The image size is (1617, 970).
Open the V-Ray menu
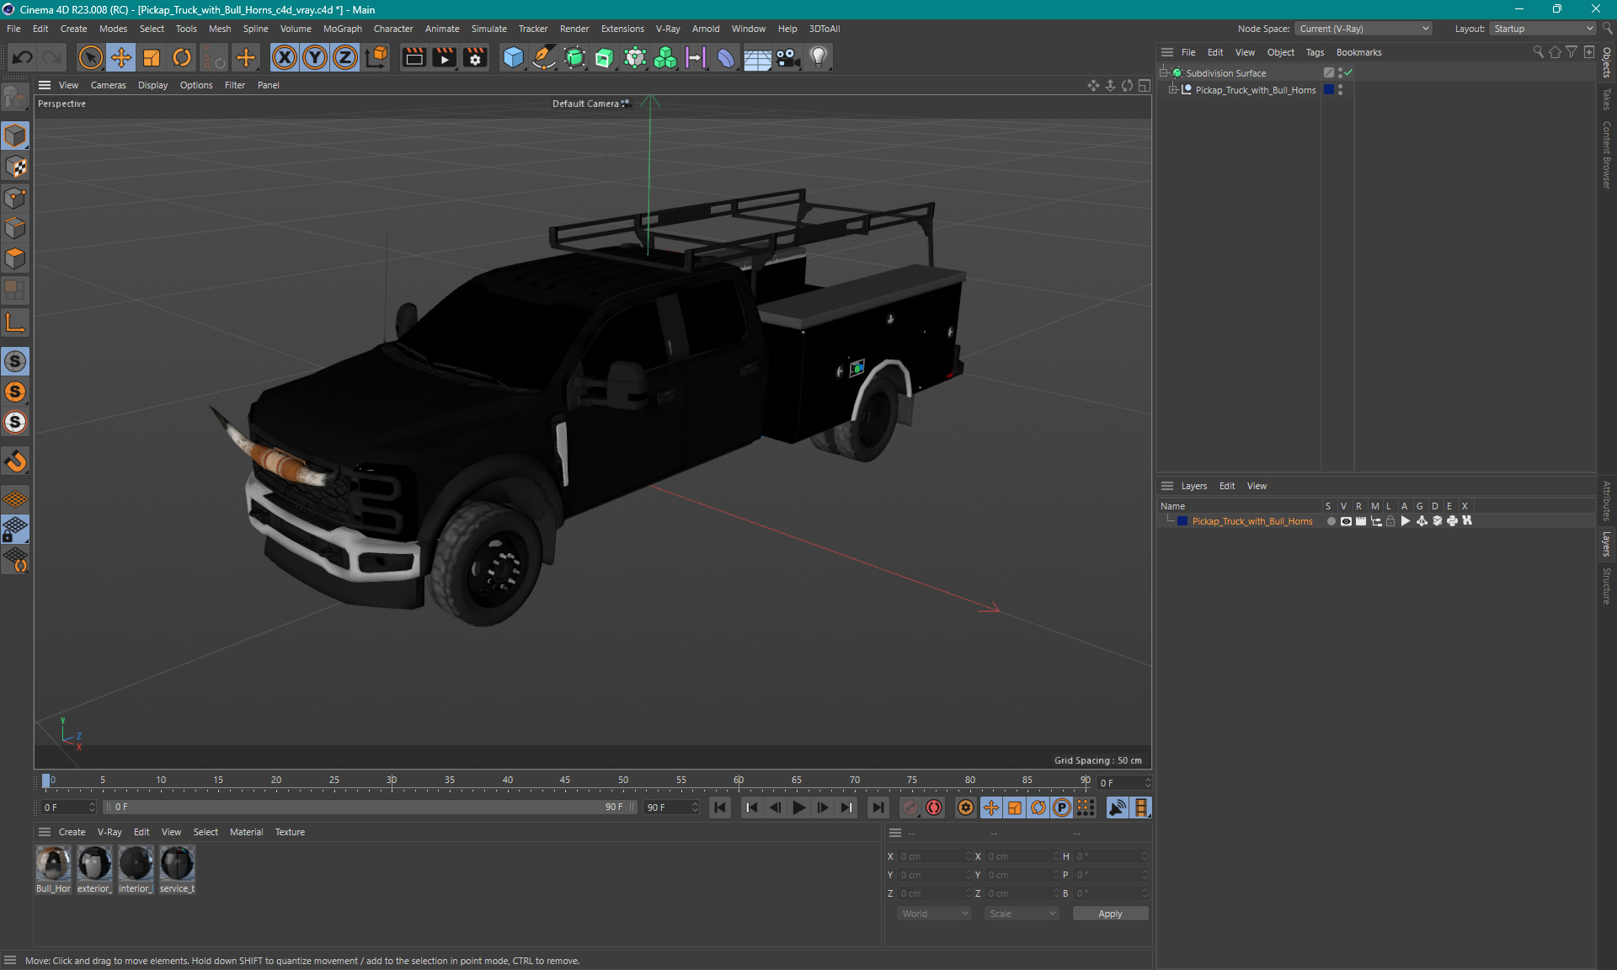point(668,29)
